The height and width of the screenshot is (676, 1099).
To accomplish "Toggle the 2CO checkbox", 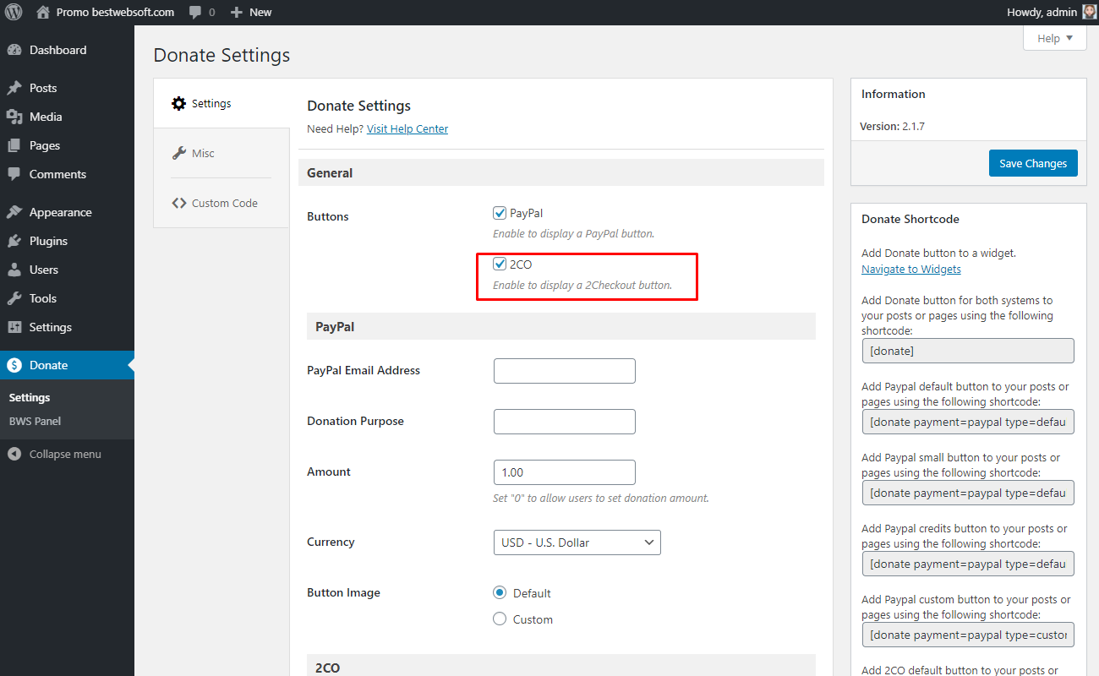I will 500,264.
